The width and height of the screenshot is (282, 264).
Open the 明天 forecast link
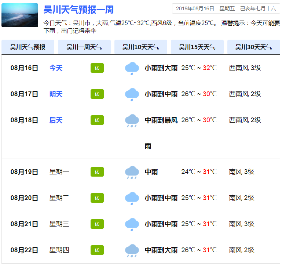tap(56, 94)
